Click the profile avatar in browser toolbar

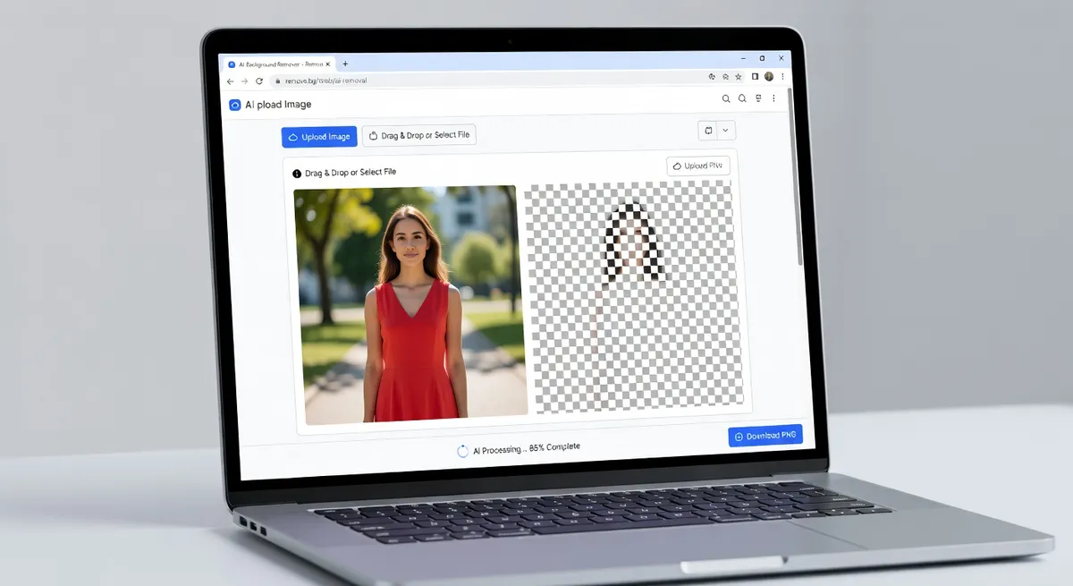coord(769,77)
